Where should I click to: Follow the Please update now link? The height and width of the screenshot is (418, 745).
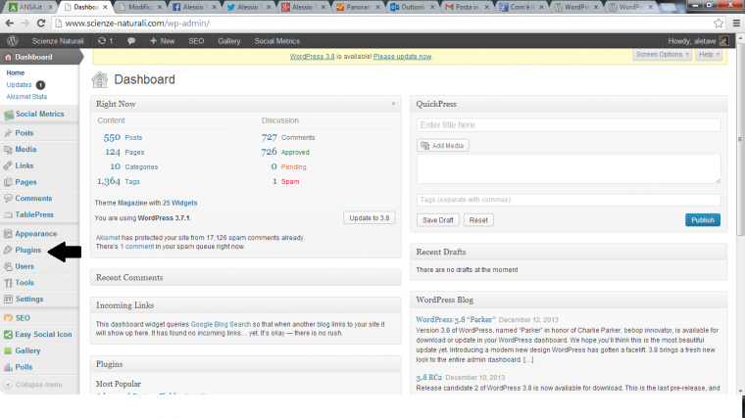pos(402,57)
